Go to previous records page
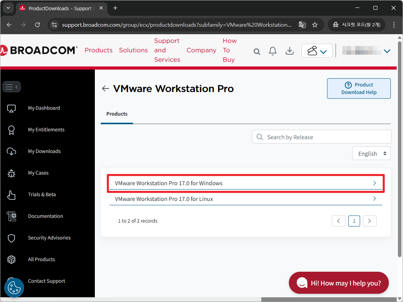The height and width of the screenshot is (302, 403). [x=338, y=221]
